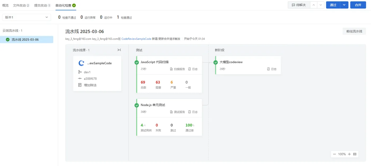Collapse the 流水线源 panel

119,50
